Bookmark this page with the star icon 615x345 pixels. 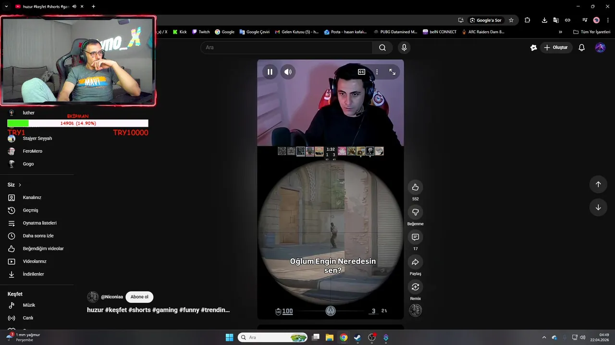point(511,20)
